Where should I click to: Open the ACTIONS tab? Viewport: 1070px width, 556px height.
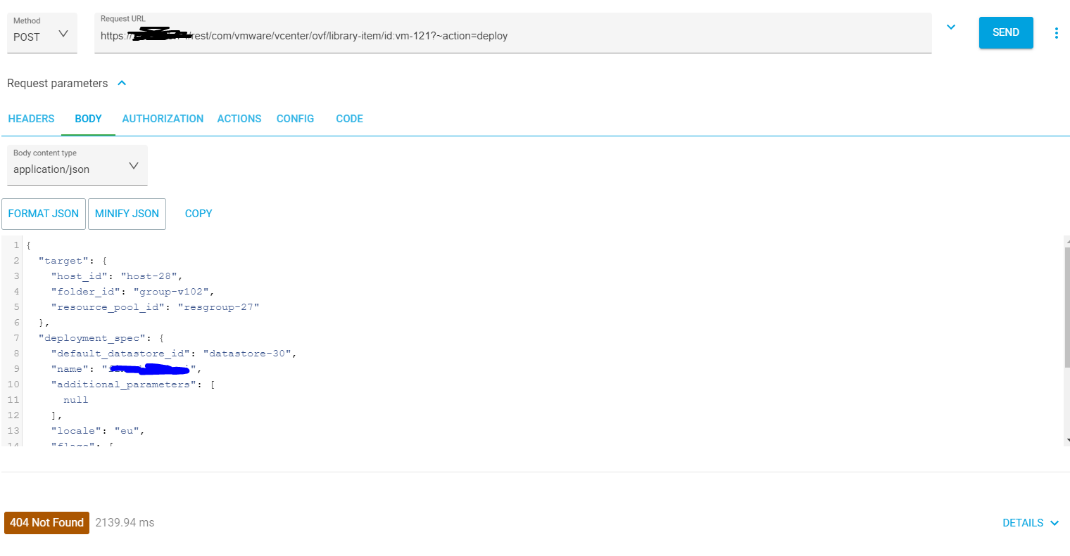[239, 118]
